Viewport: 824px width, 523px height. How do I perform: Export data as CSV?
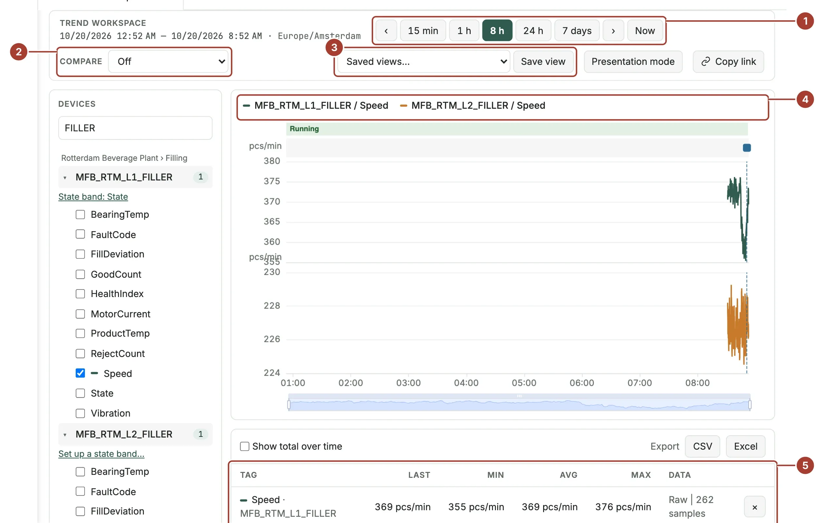[x=702, y=446]
